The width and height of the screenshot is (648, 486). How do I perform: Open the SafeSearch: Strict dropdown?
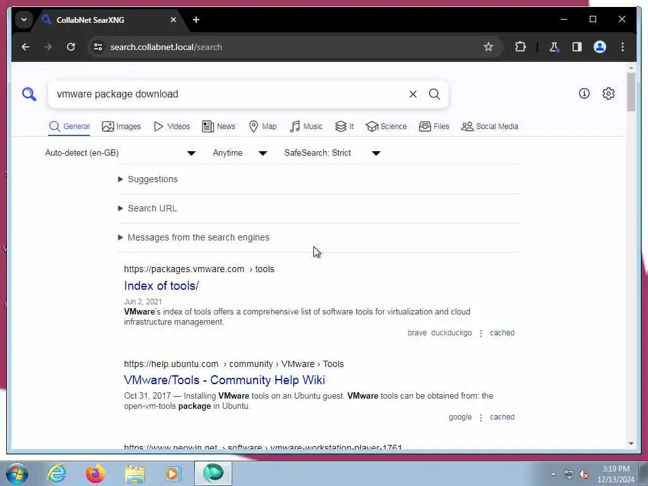pos(332,153)
